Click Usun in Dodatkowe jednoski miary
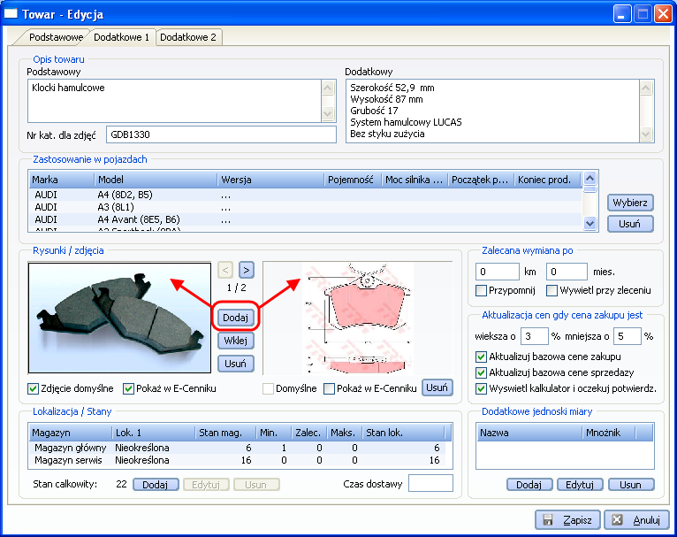The width and height of the screenshot is (677, 537). [x=631, y=485]
